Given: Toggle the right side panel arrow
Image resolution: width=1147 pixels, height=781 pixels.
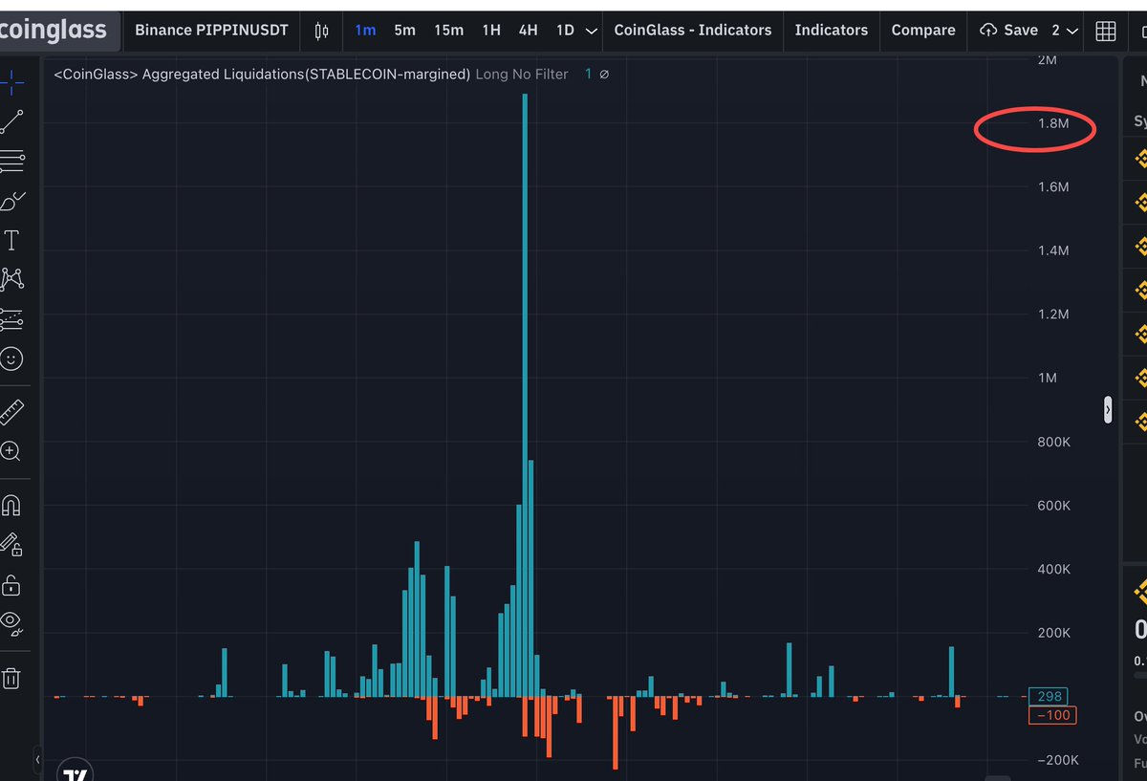Looking at the screenshot, I should coord(1108,409).
